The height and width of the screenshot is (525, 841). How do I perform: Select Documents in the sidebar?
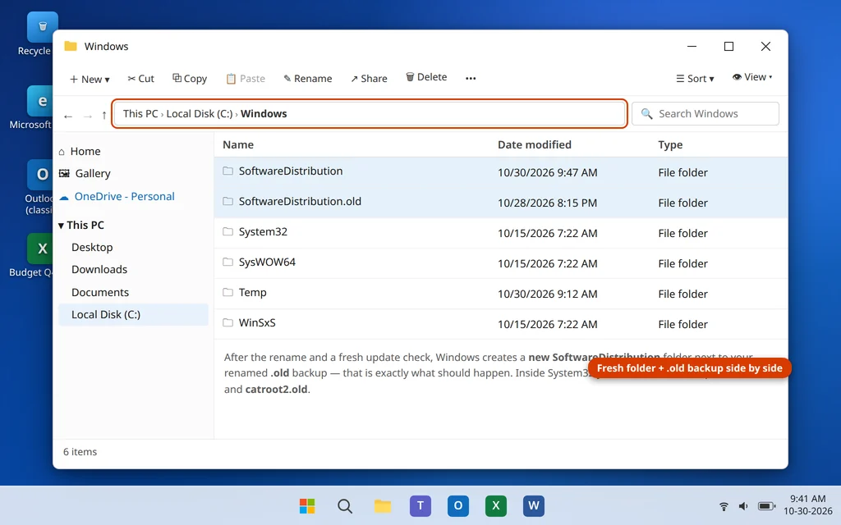[100, 293]
